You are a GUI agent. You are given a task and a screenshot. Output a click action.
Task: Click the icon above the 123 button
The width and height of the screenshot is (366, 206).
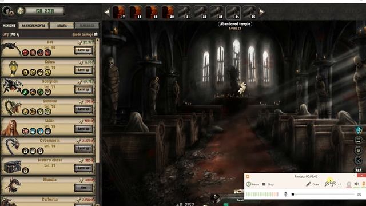(359, 160)
